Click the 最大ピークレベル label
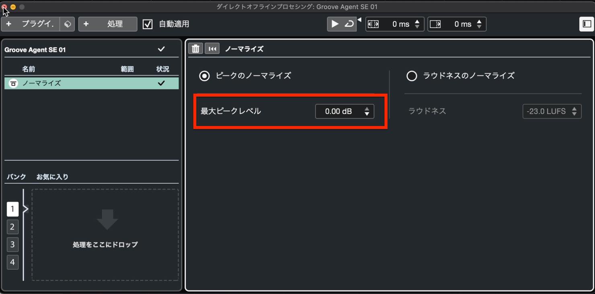This screenshot has width=595, height=294. tap(231, 111)
